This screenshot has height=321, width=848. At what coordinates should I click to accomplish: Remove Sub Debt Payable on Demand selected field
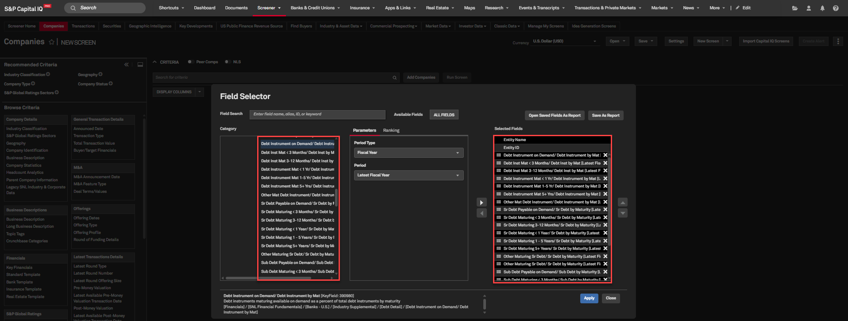605,272
